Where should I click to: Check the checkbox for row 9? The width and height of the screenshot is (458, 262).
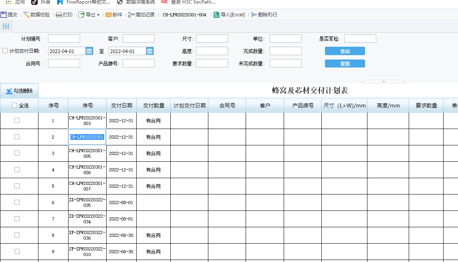[x=17, y=251]
